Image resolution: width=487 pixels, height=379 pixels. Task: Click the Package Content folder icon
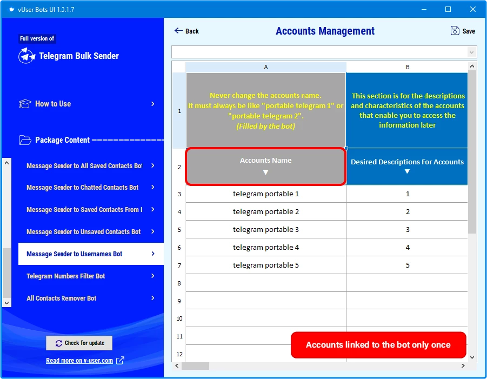(25, 140)
